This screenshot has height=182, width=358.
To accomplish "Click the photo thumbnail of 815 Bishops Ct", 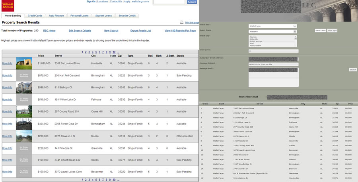I will click(x=24, y=87).
